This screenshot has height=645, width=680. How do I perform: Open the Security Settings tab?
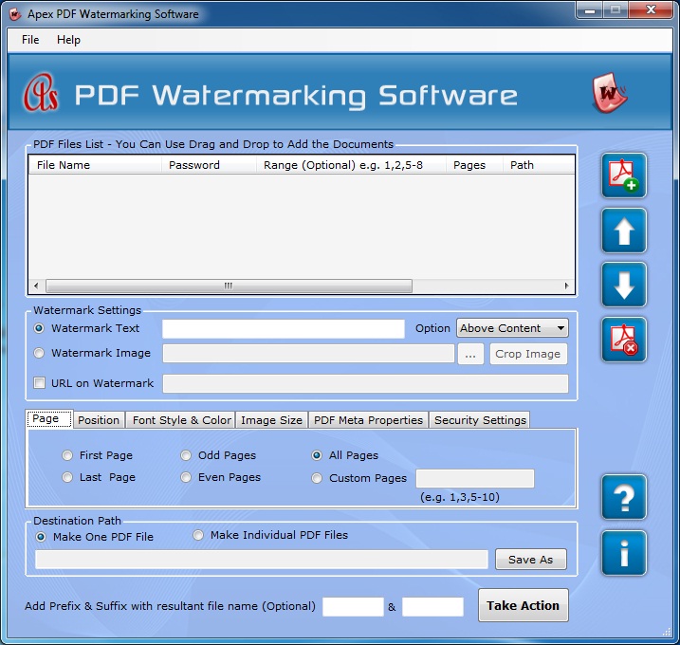point(480,420)
